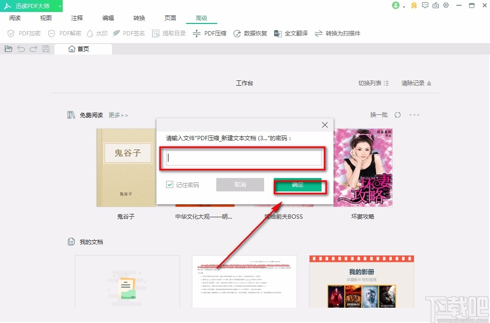Switch to the 高级 advanced tab
Image resolution: width=490 pixels, height=323 pixels.
click(201, 18)
